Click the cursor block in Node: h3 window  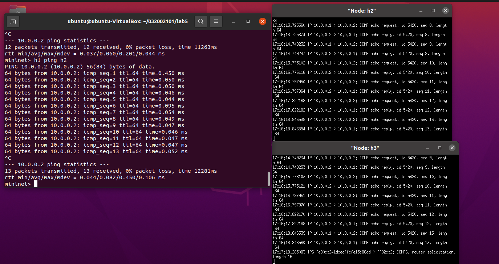point(274,261)
